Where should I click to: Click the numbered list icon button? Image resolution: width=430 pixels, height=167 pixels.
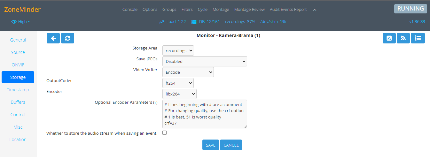[418, 38]
